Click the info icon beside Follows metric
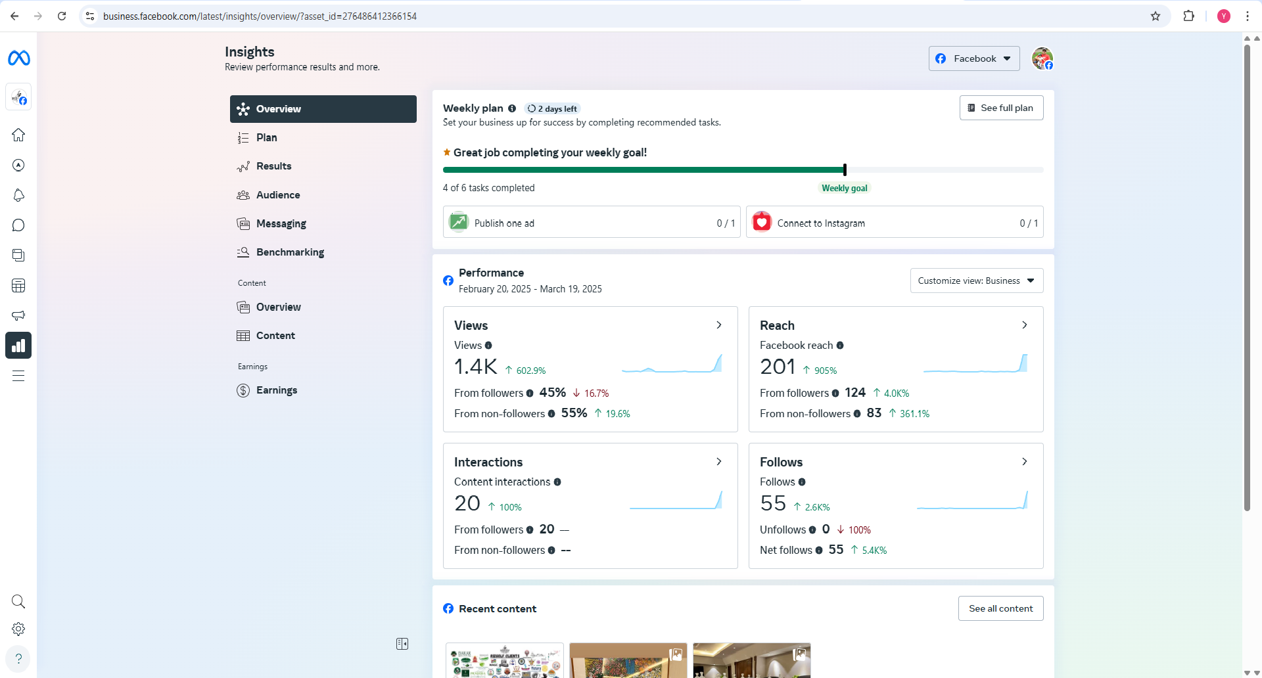 click(x=802, y=482)
